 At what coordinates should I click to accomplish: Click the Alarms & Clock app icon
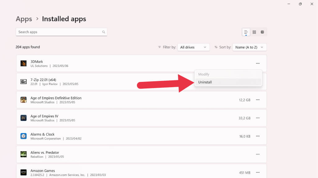24,136
